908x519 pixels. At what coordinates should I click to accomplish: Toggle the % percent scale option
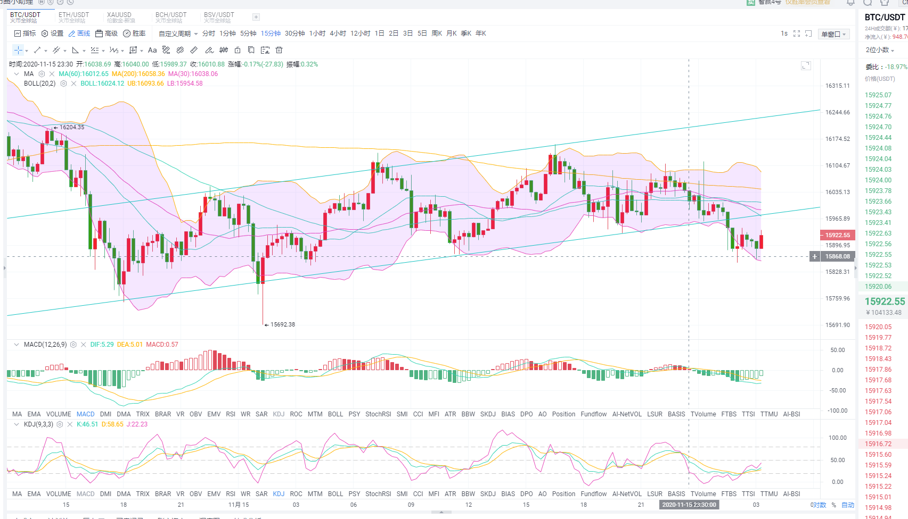click(834, 505)
